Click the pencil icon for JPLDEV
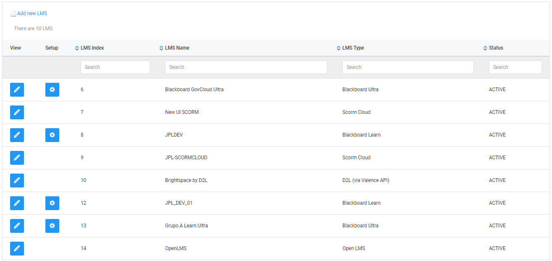The image size is (552, 261). 17,135
